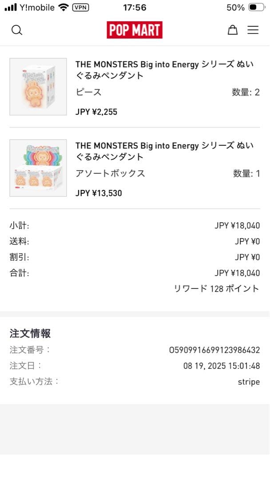Screen dimensions: 270x480
Task: Tap the POP MART logo
Action: (135, 30)
